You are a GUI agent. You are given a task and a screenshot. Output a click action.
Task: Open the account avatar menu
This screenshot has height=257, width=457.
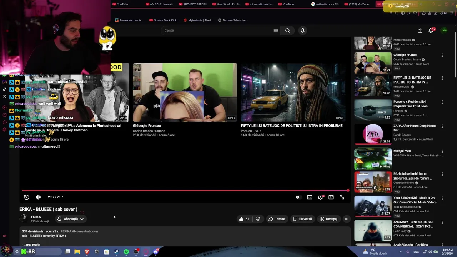click(445, 30)
